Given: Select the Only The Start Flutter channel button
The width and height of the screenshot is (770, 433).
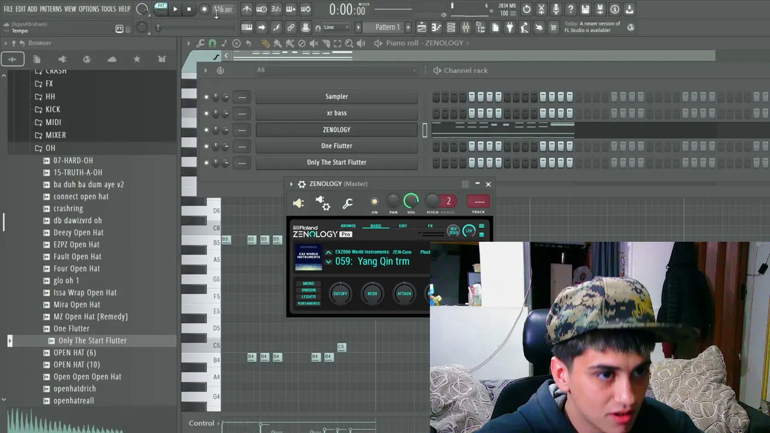Looking at the screenshot, I should pos(336,162).
